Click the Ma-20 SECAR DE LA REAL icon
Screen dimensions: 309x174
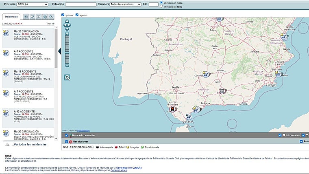pos(6,133)
